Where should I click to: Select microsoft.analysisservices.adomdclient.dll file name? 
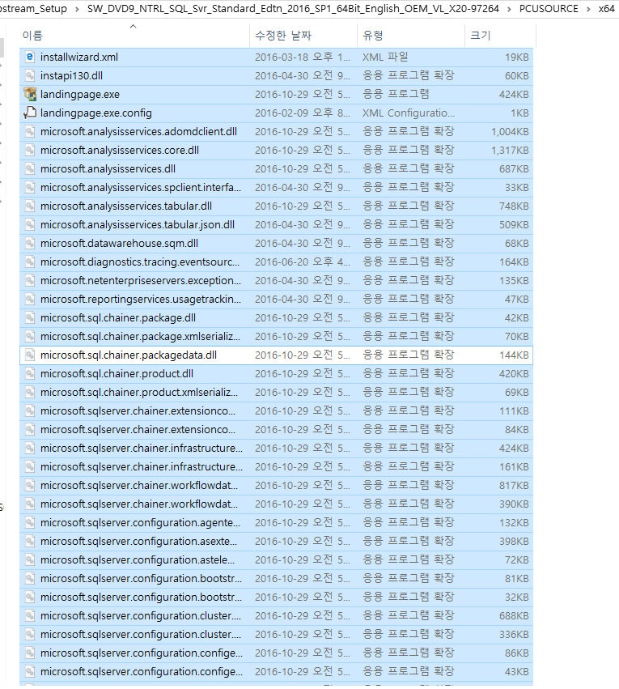tap(138, 131)
